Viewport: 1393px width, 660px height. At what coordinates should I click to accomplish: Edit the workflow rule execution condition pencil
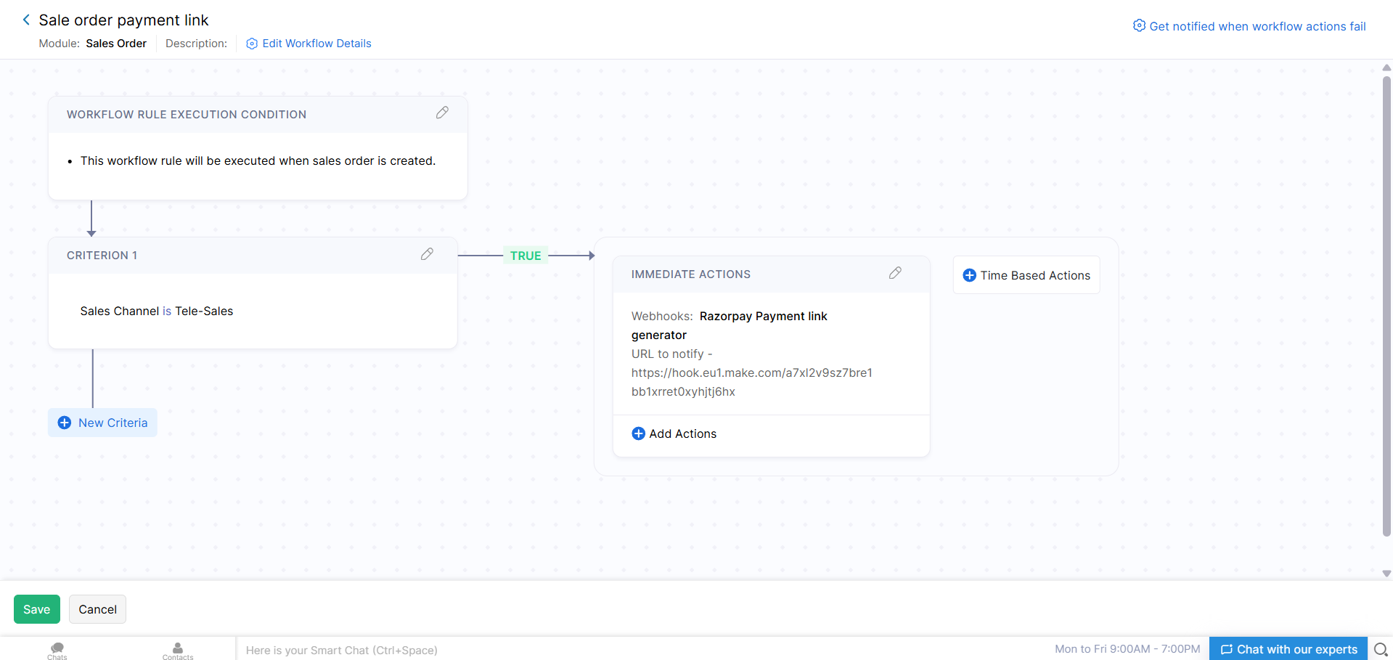tap(442, 113)
